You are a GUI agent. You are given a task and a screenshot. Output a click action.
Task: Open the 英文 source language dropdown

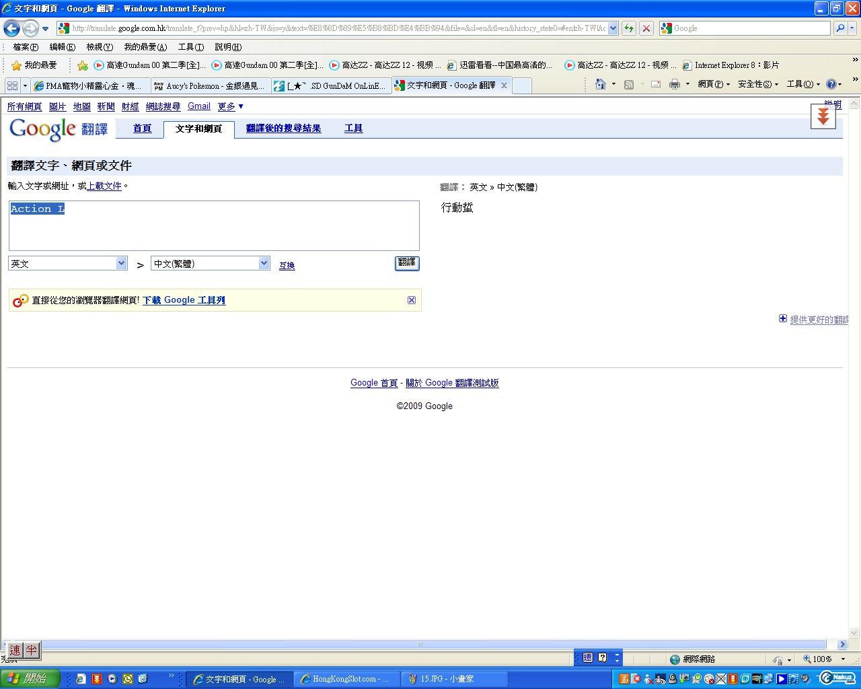coord(67,263)
